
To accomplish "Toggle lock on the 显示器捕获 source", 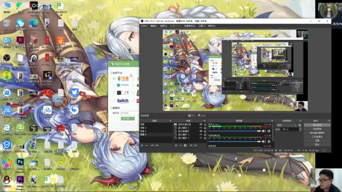I will pos(205,131).
